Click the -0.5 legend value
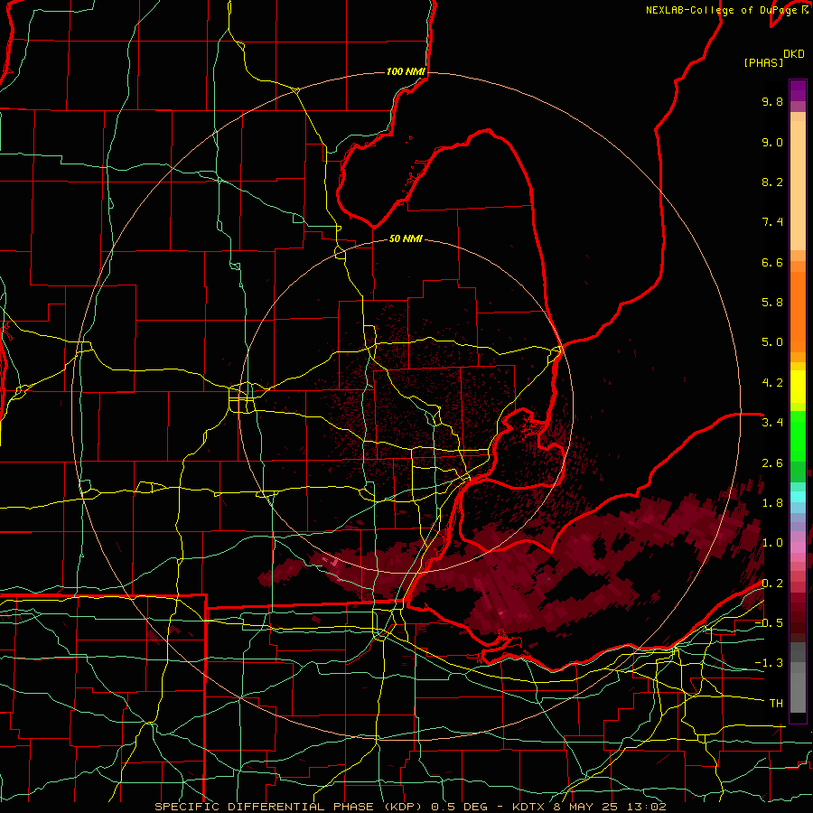This screenshot has width=813, height=813. (769, 623)
